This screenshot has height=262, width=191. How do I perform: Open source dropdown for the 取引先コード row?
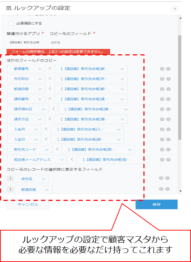[98, 149]
